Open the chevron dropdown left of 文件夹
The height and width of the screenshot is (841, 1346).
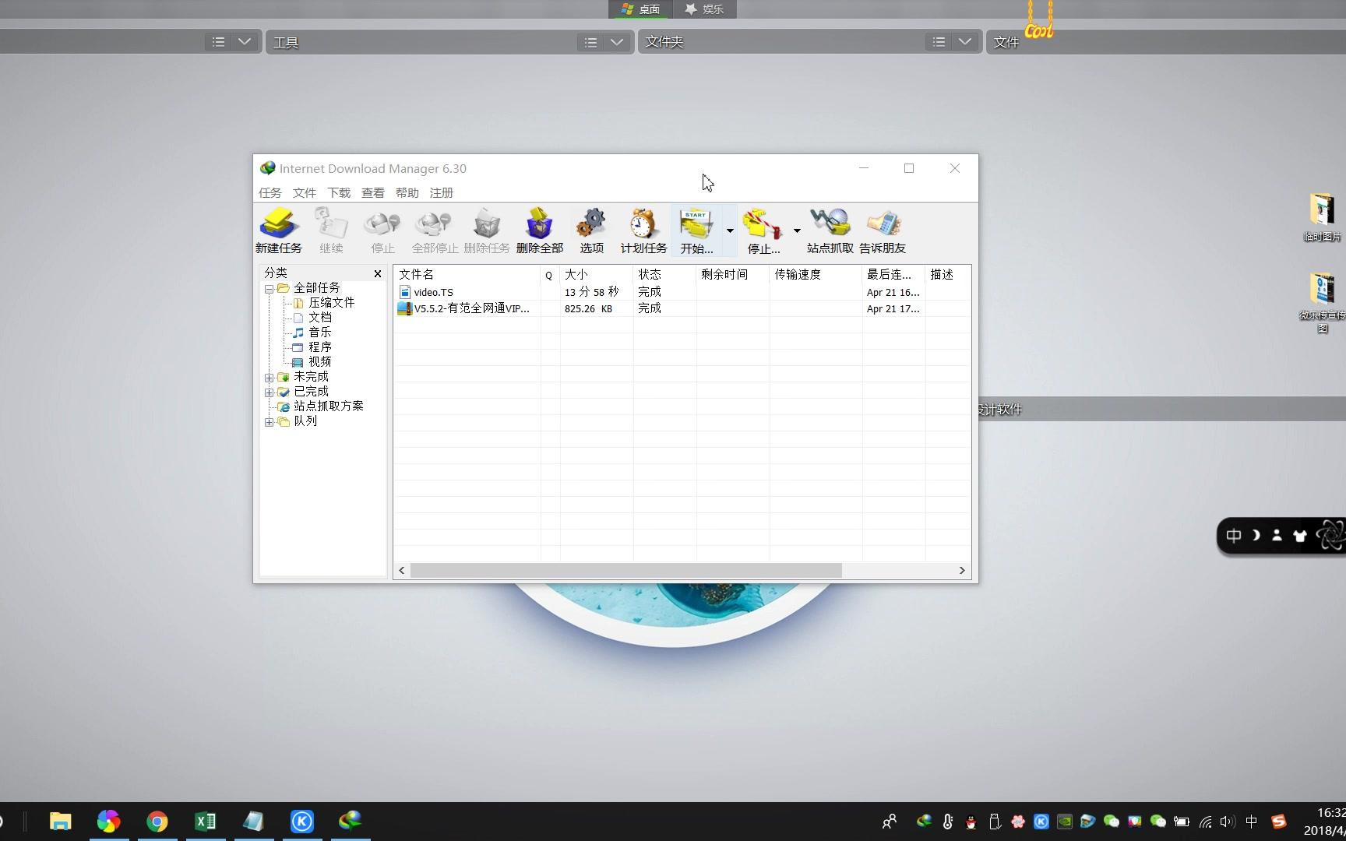pyautogui.click(x=617, y=42)
